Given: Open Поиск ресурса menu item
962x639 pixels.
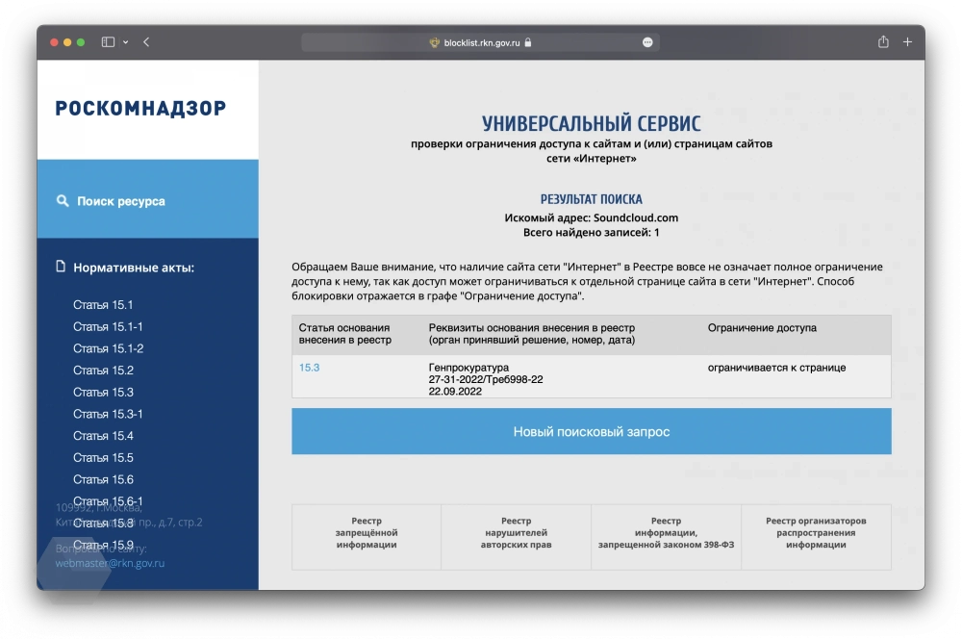Looking at the screenshot, I should [121, 201].
